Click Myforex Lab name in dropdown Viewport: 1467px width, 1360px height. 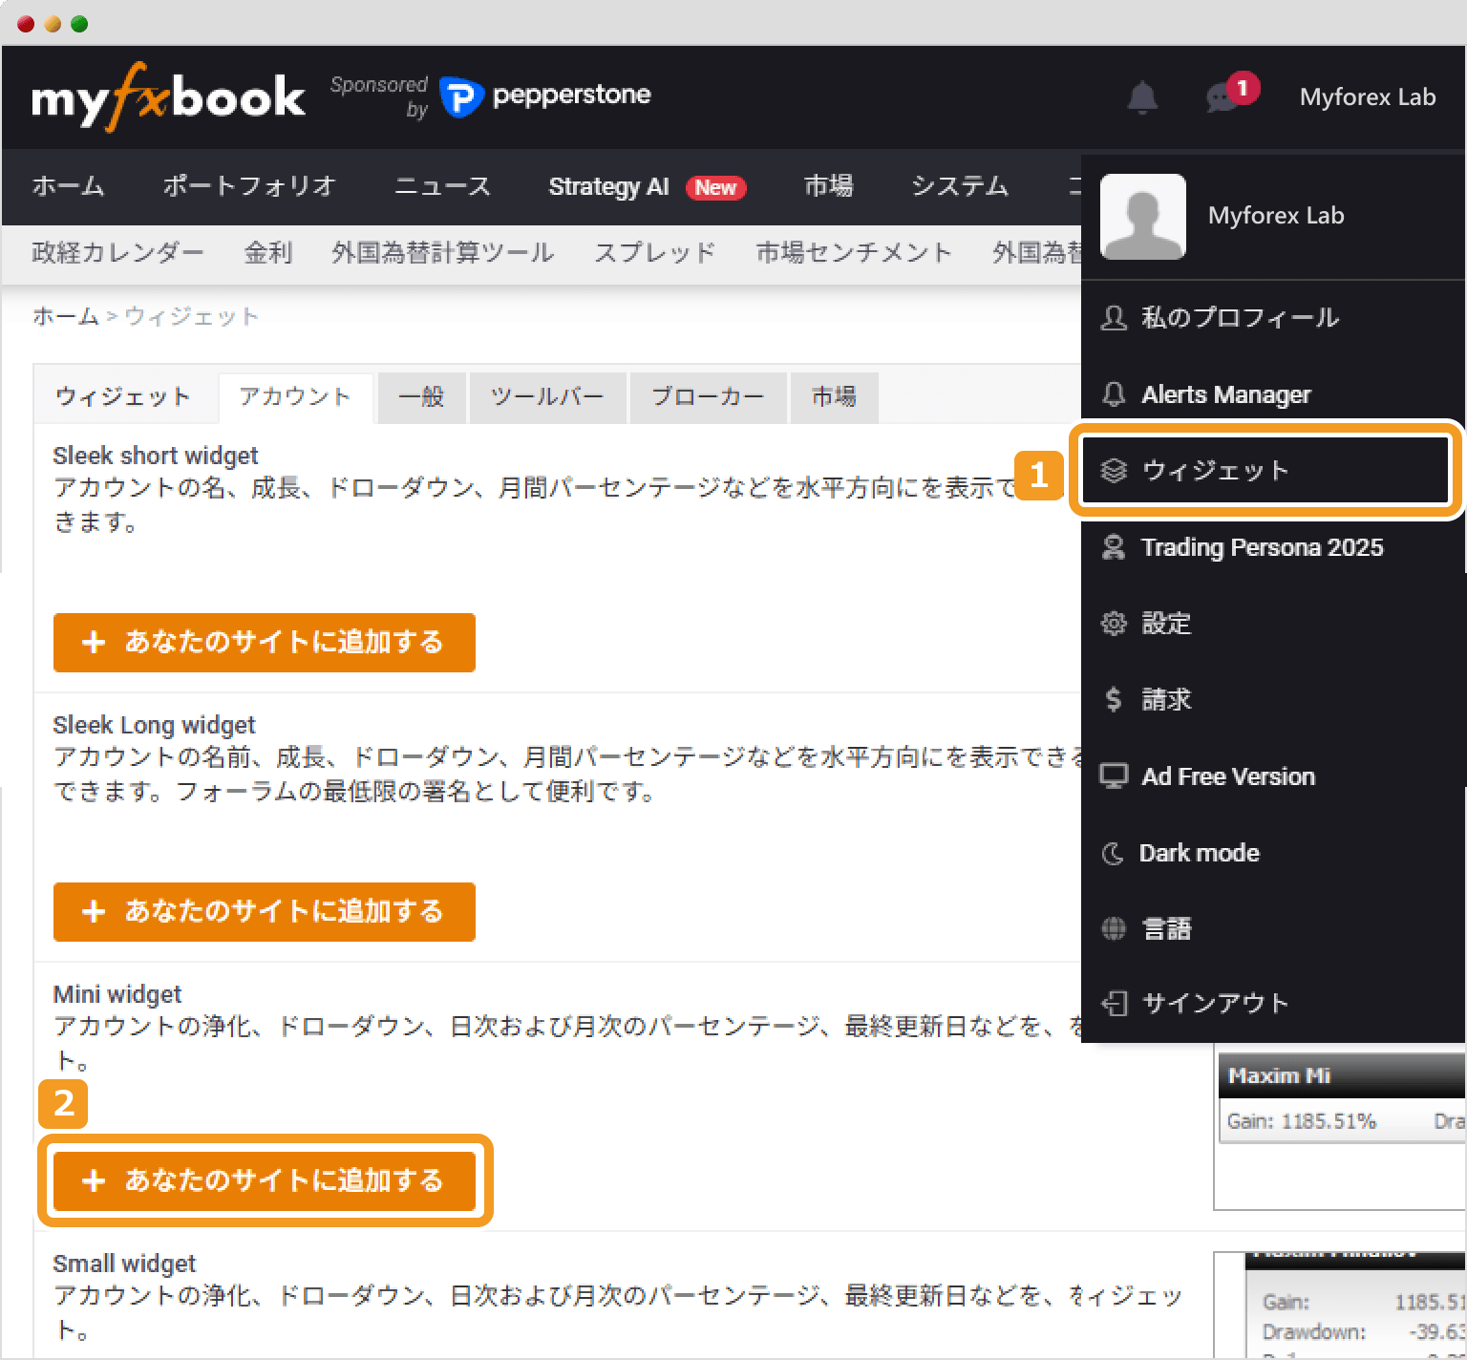tap(1276, 216)
